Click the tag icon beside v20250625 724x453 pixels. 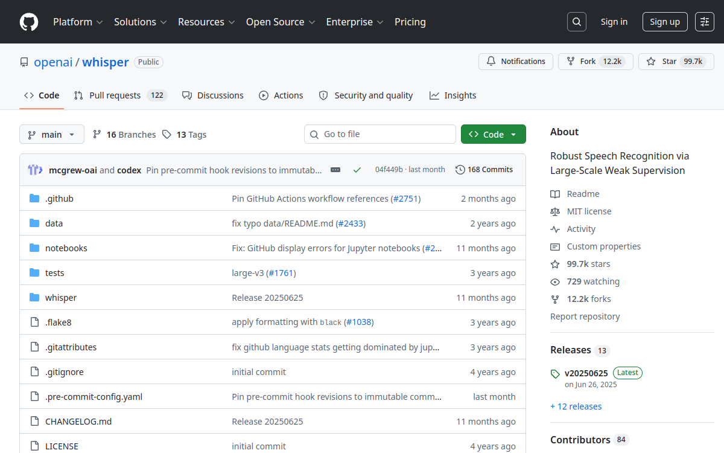(555, 374)
